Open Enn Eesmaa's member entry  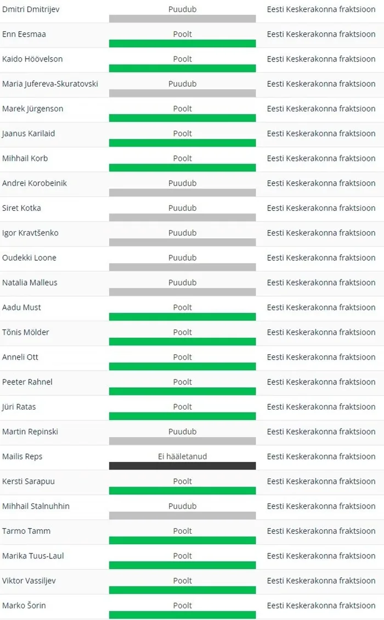[x=24, y=34]
